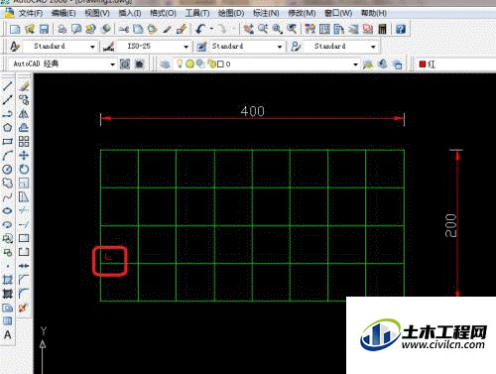Open the Table draw tool
496x374 pixels.
coord(8,321)
